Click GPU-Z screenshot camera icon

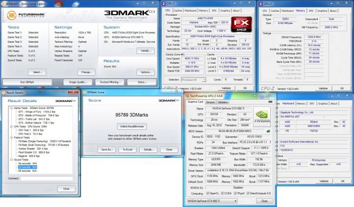pos(270,102)
